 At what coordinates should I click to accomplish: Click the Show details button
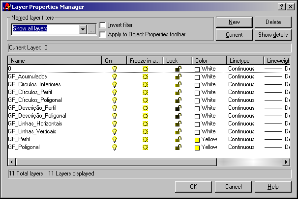point(273,35)
